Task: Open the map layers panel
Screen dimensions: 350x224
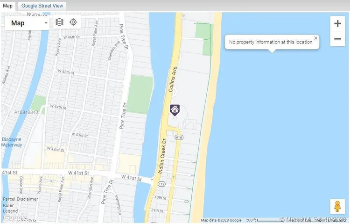Action: point(59,22)
